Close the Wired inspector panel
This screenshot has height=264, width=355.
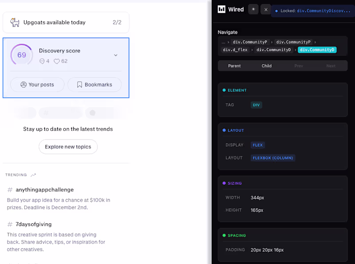click(x=266, y=9)
